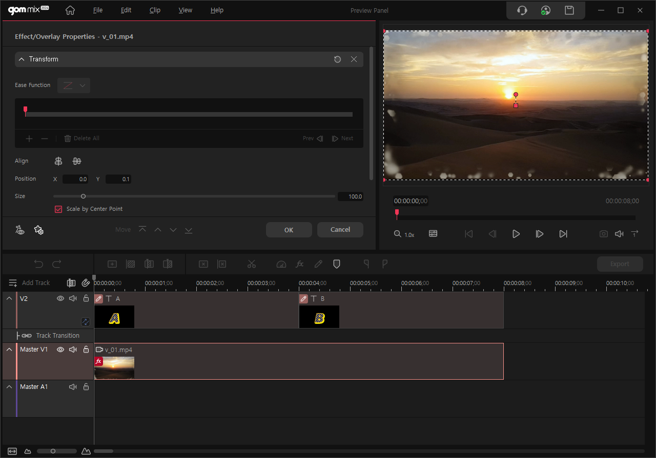This screenshot has height=458, width=656.
Task: Open the Clip menu
Action: 155,10
